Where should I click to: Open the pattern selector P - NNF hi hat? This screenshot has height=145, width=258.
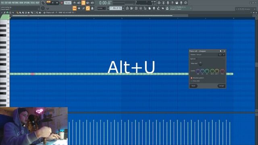click(x=116, y=8)
